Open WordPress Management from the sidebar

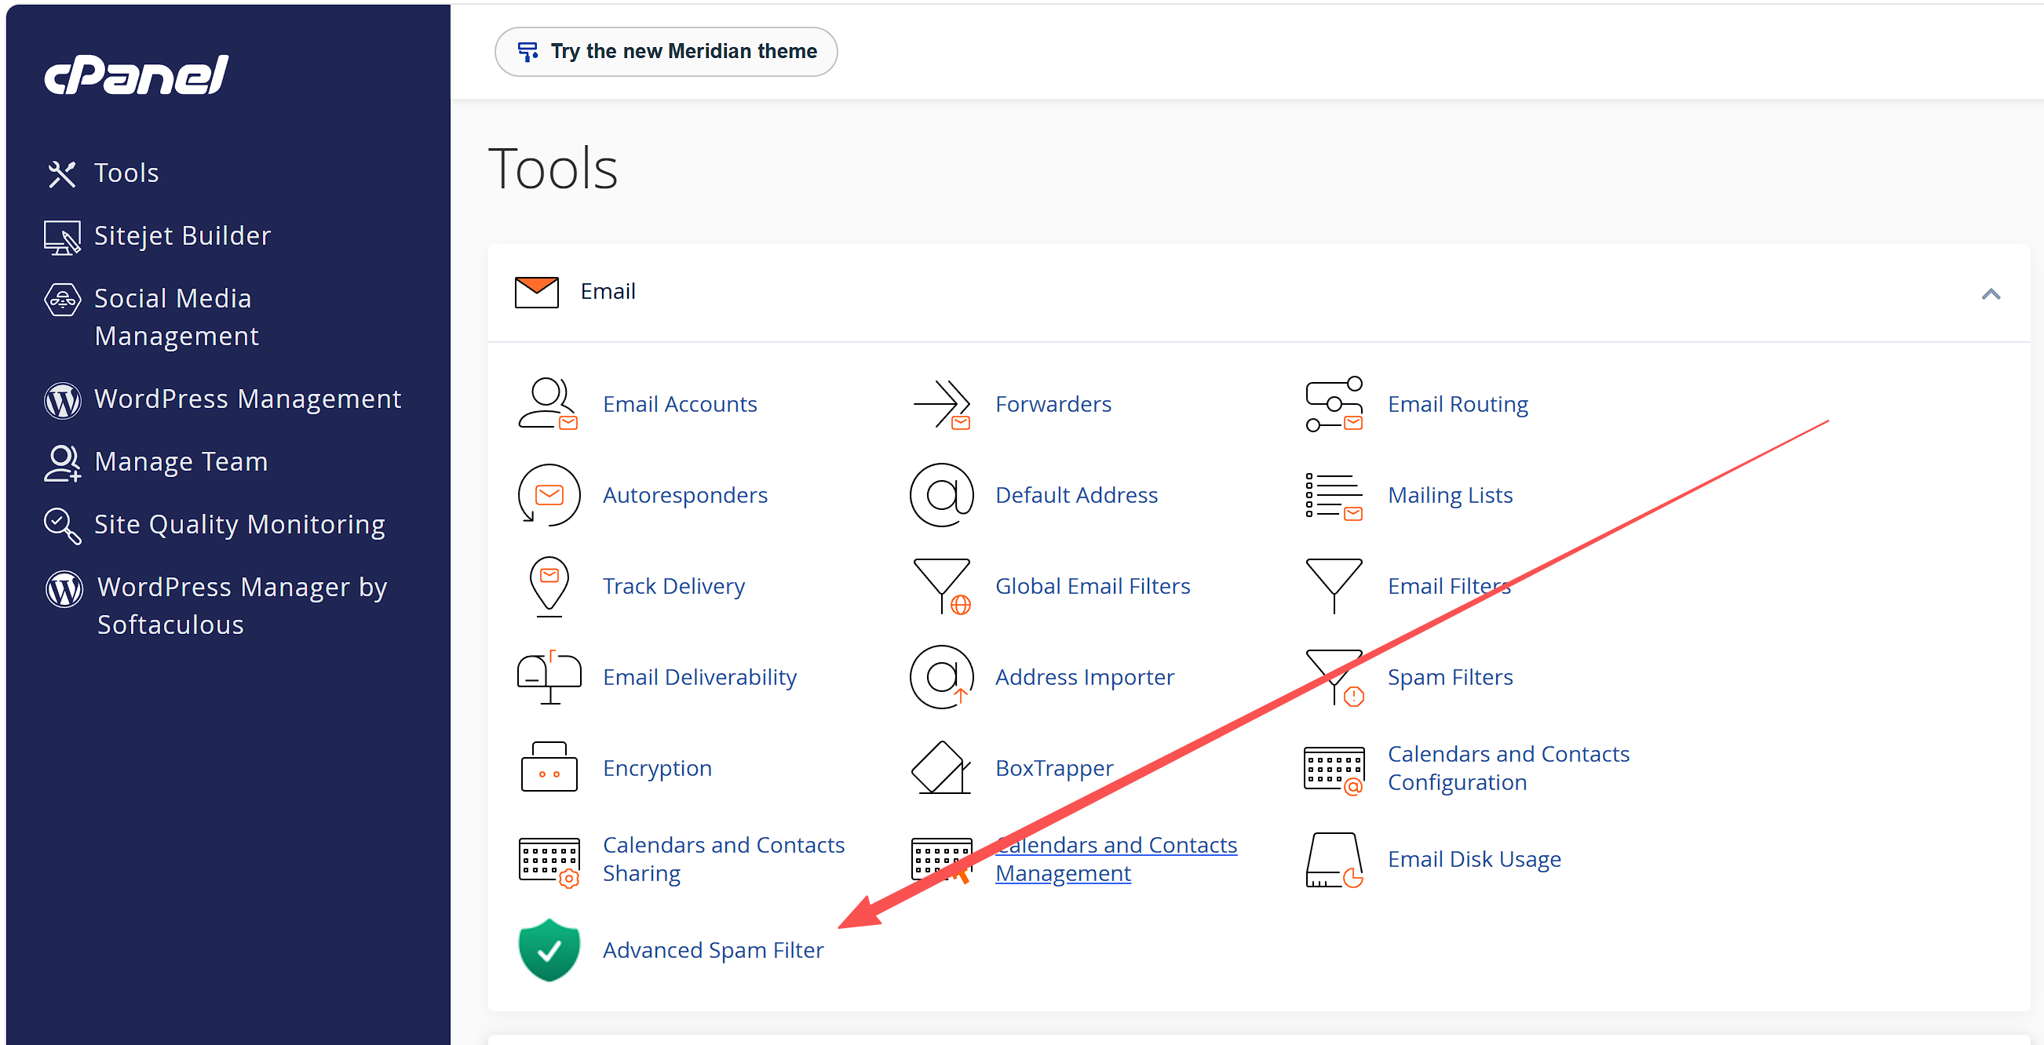(x=247, y=399)
